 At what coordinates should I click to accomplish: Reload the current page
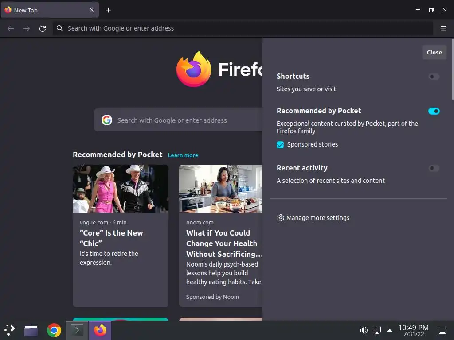(x=43, y=28)
